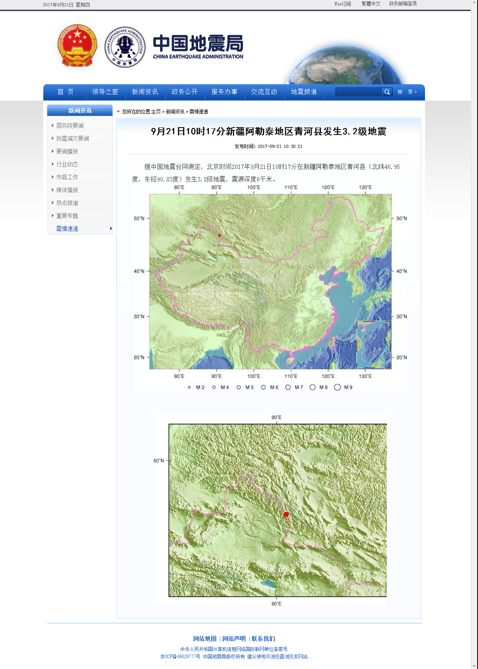Open the 新闻资讯 navigation tab

pos(145,92)
